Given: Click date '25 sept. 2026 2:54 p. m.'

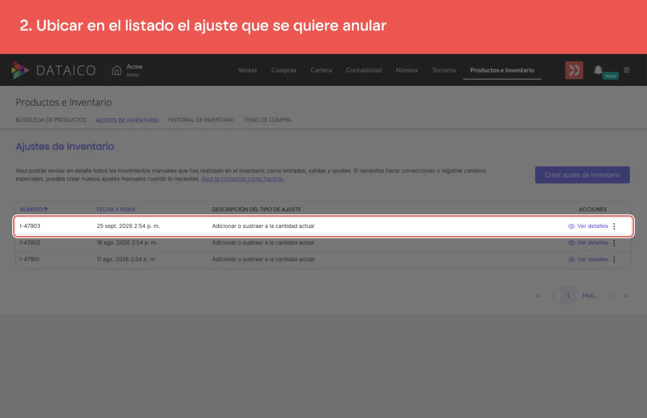Looking at the screenshot, I should click(128, 226).
